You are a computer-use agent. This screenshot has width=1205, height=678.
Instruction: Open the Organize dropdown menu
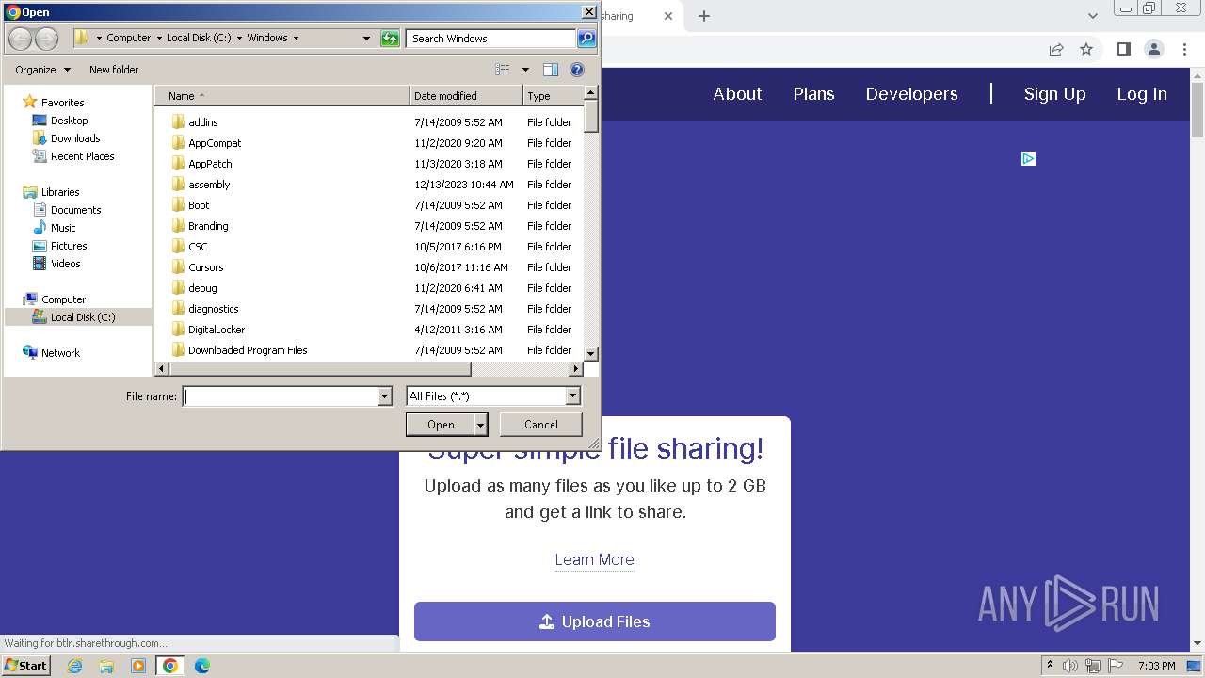tap(42, 70)
